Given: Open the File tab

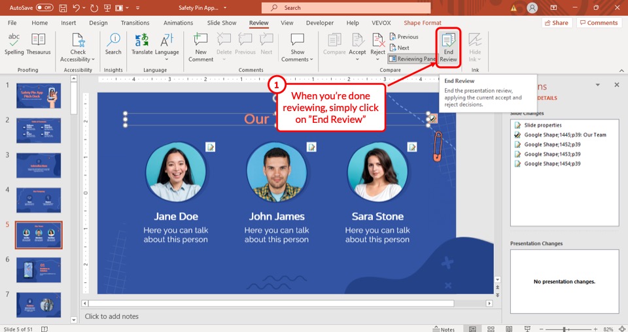Looking at the screenshot, I should [12, 23].
